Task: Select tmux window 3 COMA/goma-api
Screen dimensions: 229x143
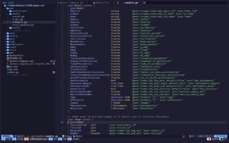Action: [x=36, y=139]
